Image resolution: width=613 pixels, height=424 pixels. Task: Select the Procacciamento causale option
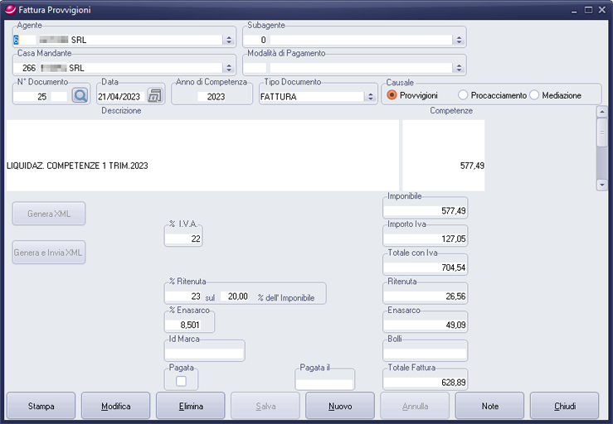coord(463,95)
